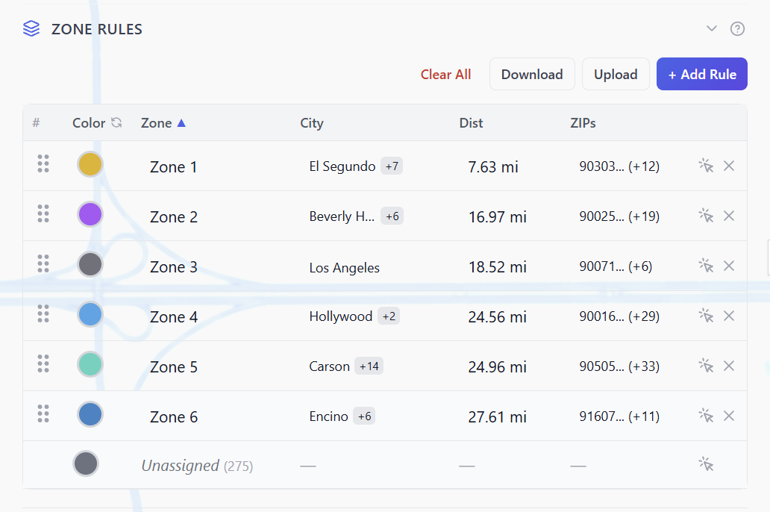This screenshot has width=770, height=512.
Task: Click the Zone 2 select-on-map cursor icon
Action: click(x=706, y=216)
